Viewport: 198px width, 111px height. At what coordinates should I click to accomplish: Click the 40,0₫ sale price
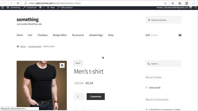[89, 83]
